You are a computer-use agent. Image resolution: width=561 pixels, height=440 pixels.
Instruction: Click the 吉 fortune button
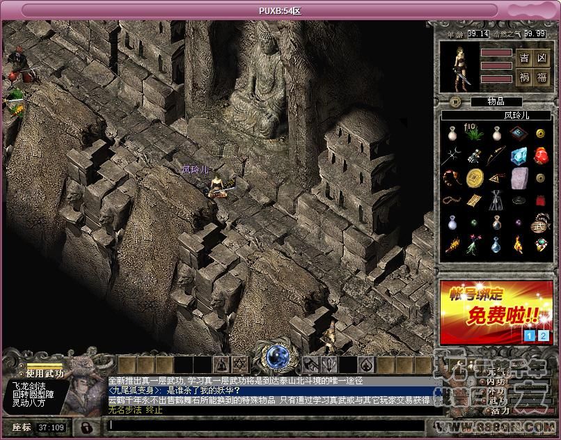524,58
